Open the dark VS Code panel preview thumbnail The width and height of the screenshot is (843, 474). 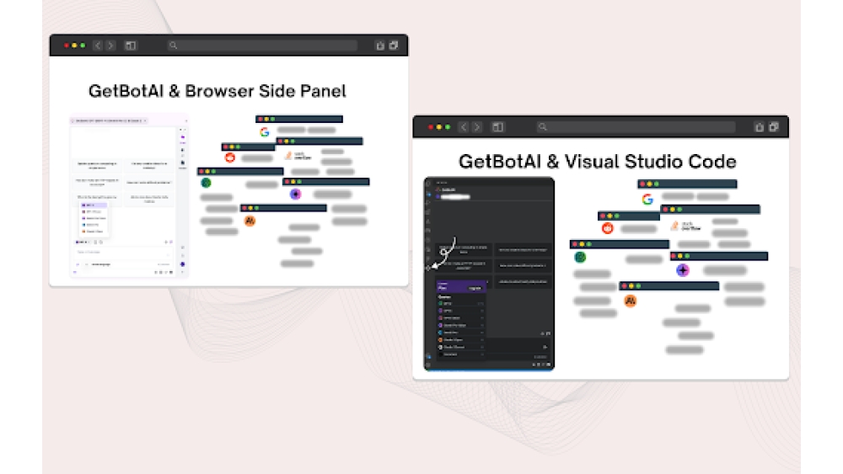[x=489, y=274]
